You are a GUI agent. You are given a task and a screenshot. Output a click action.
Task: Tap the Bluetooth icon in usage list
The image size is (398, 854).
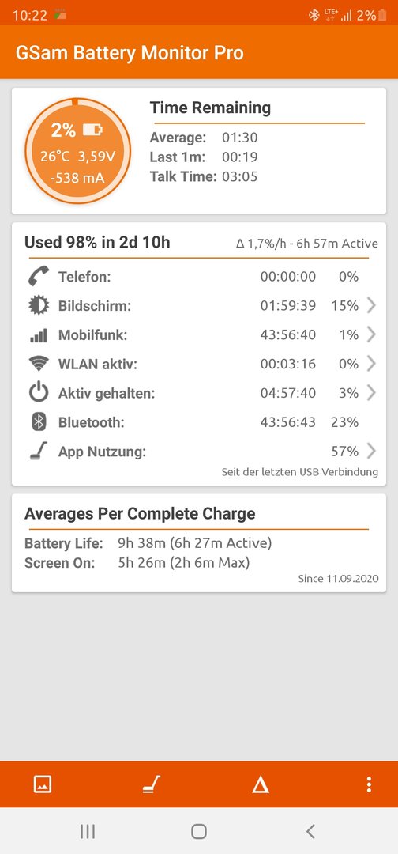[x=39, y=422]
